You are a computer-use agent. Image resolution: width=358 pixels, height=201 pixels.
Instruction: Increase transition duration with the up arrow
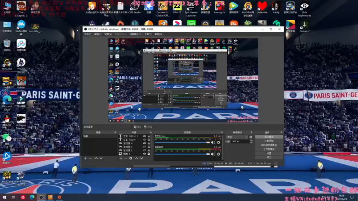251,141
